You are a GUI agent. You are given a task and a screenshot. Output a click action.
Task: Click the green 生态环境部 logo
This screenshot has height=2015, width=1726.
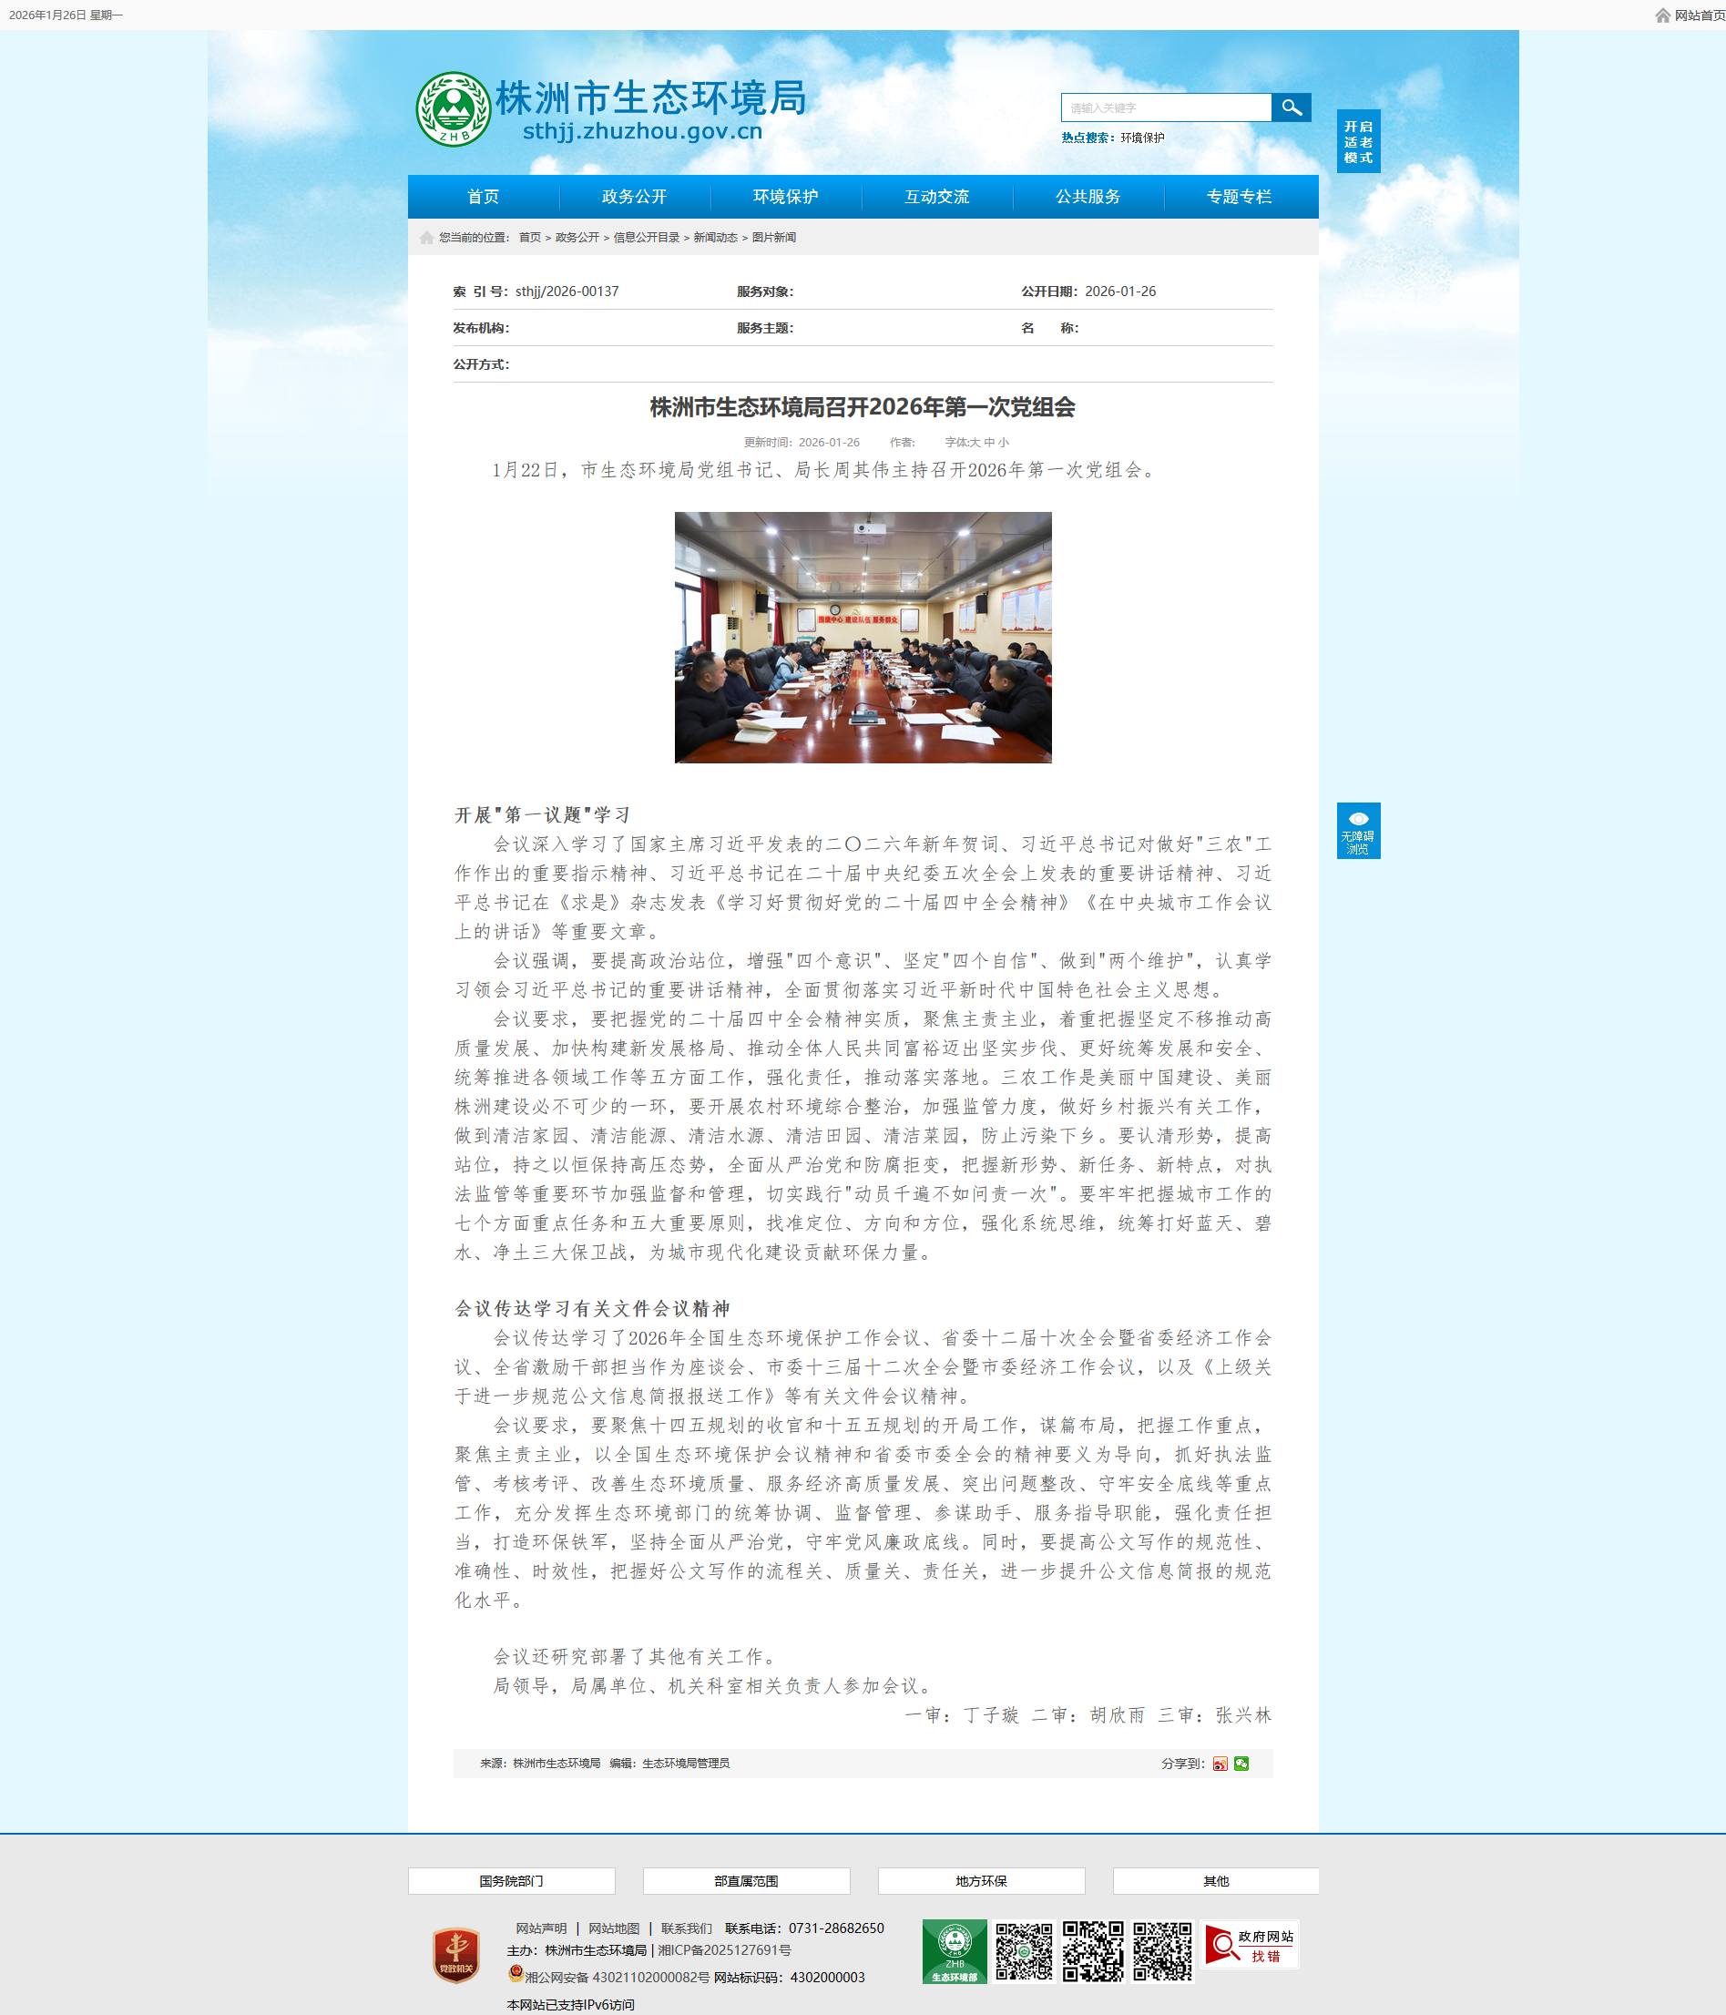954,1951
